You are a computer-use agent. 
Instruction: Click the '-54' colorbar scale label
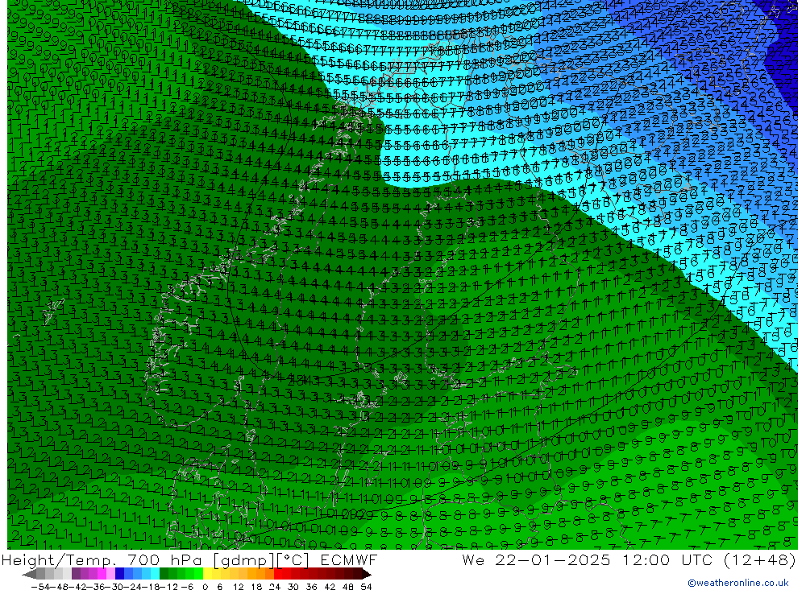pyautogui.click(x=40, y=587)
